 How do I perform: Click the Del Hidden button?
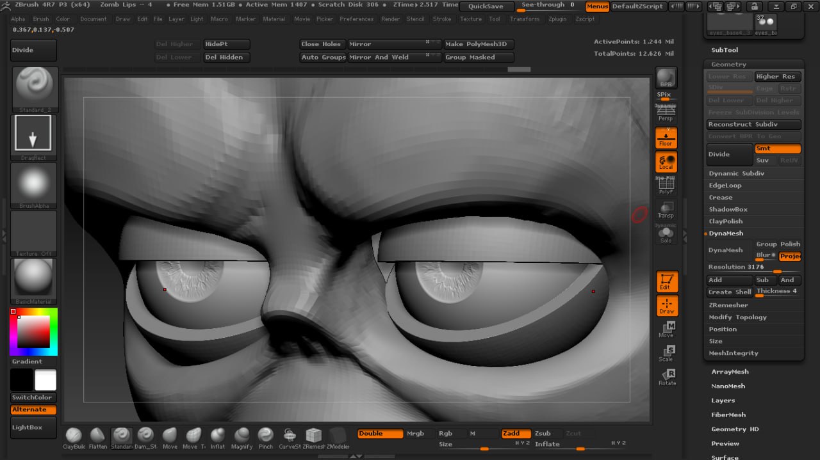tap(227, 57)
